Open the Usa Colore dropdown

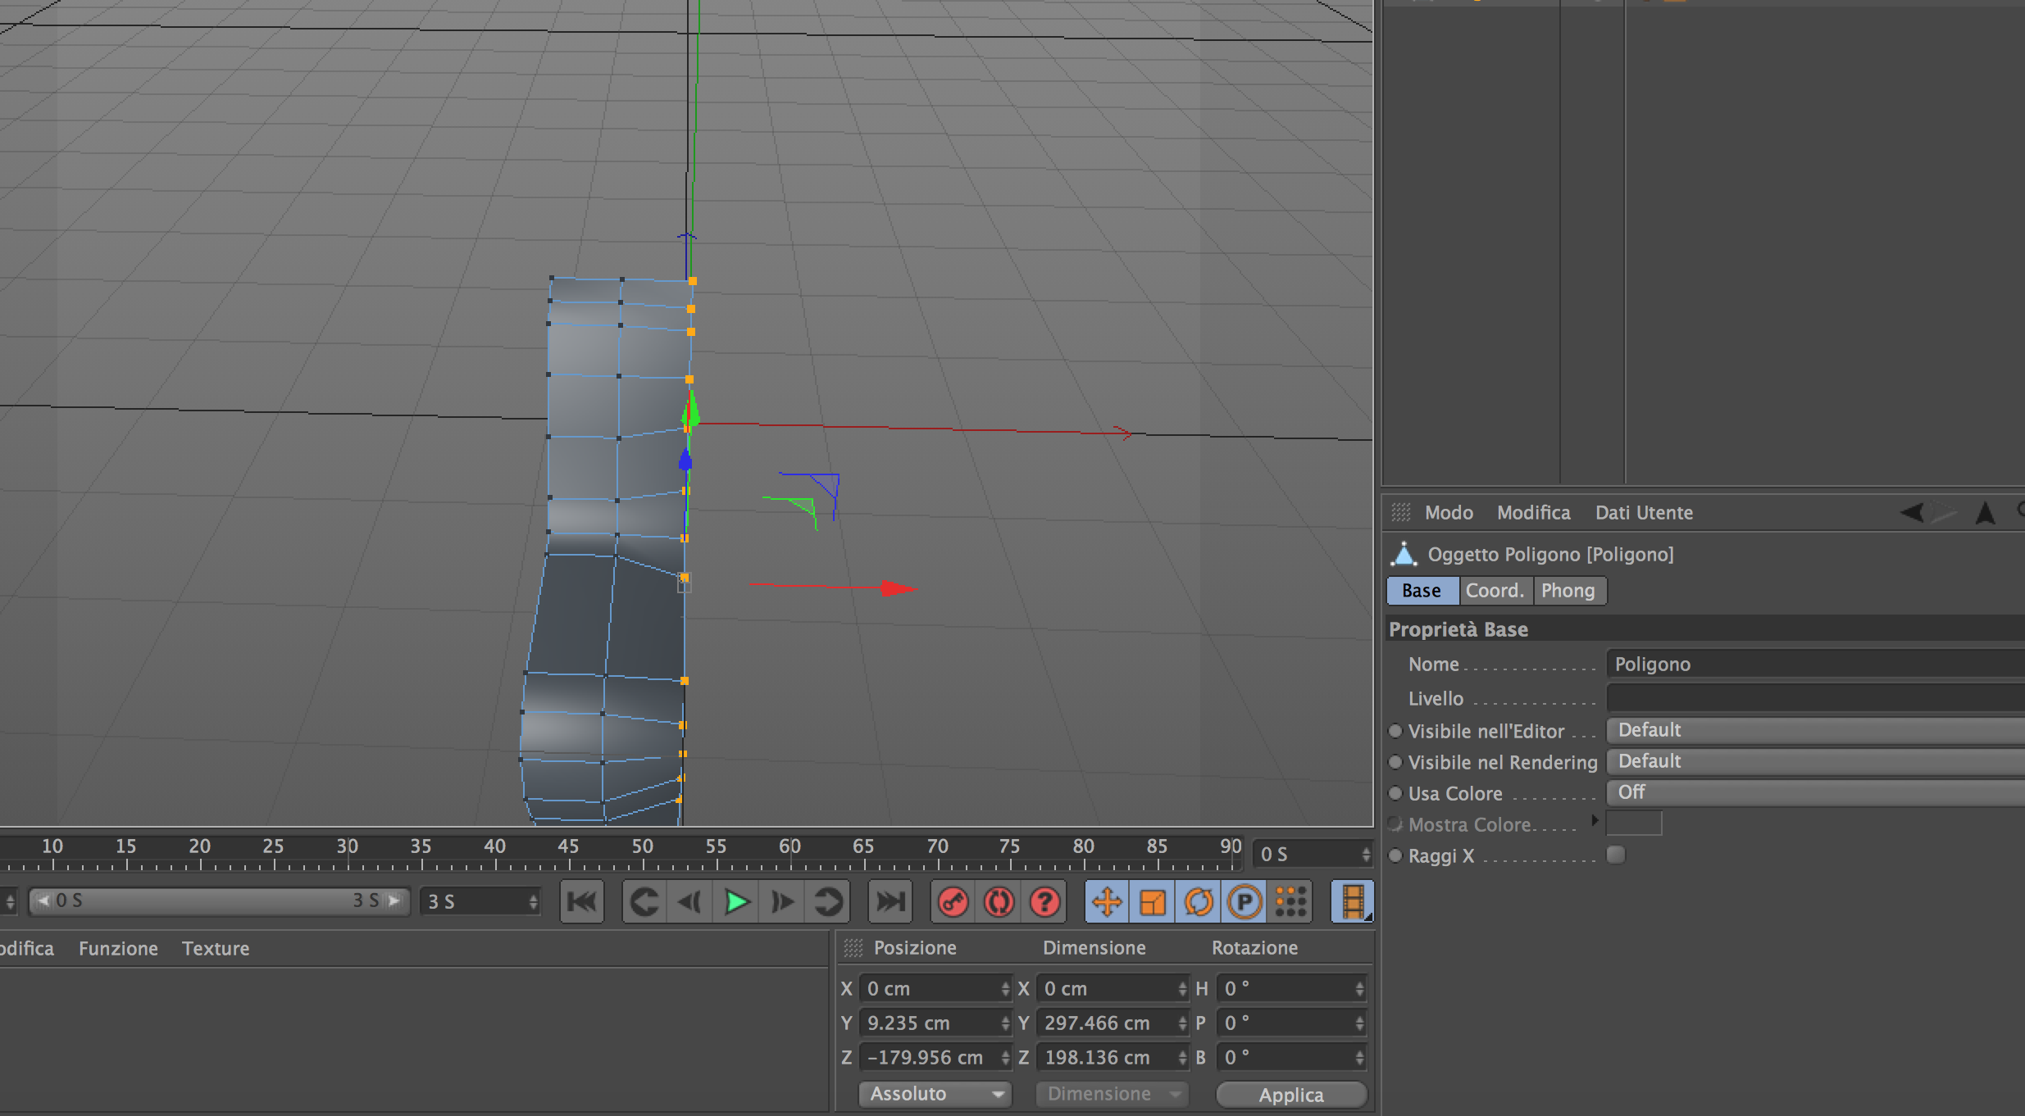[1812, 792]
